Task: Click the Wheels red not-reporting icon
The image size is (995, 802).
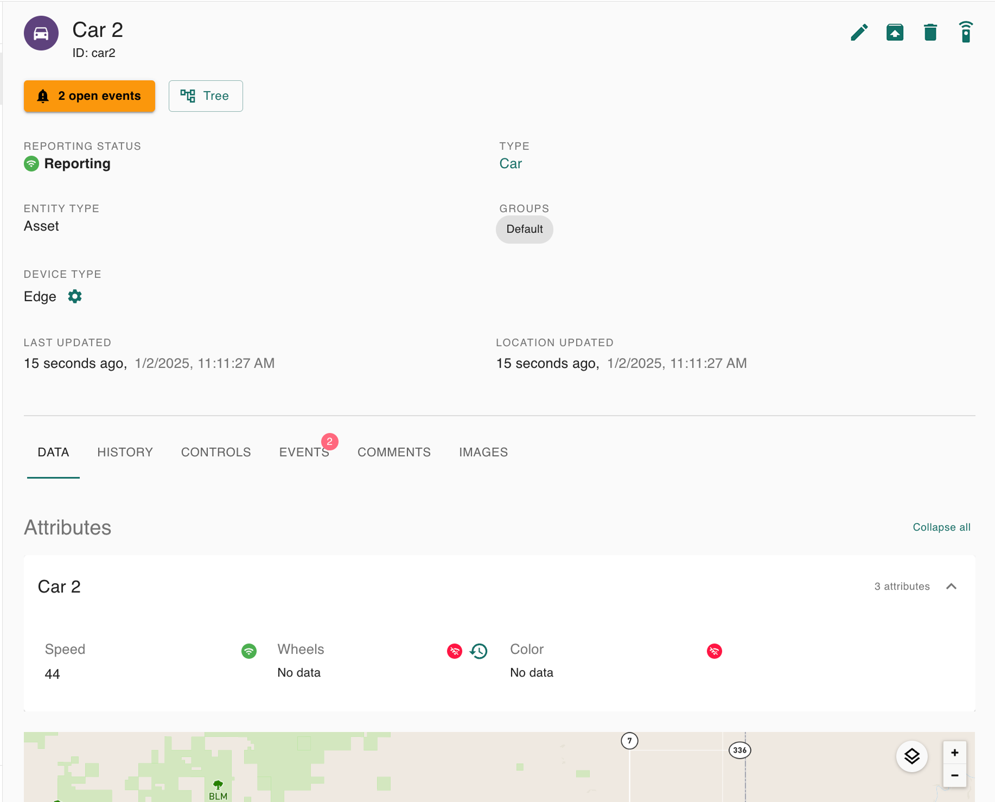Action: tap(455, 651)
